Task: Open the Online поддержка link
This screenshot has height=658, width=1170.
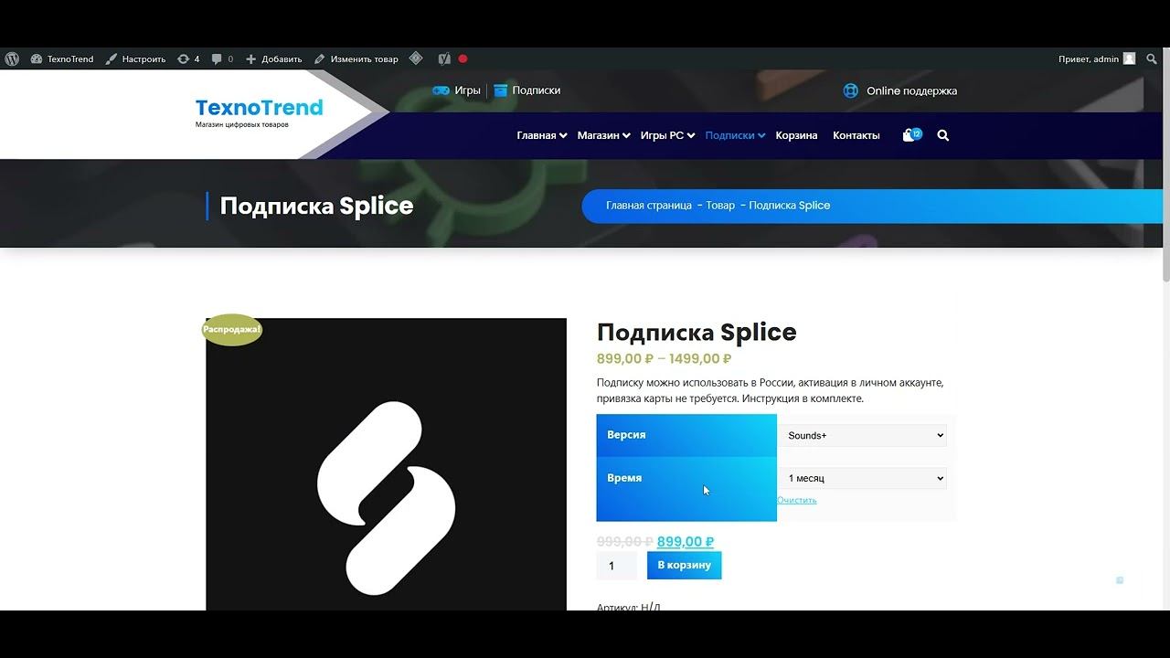Action: (912, 90)
